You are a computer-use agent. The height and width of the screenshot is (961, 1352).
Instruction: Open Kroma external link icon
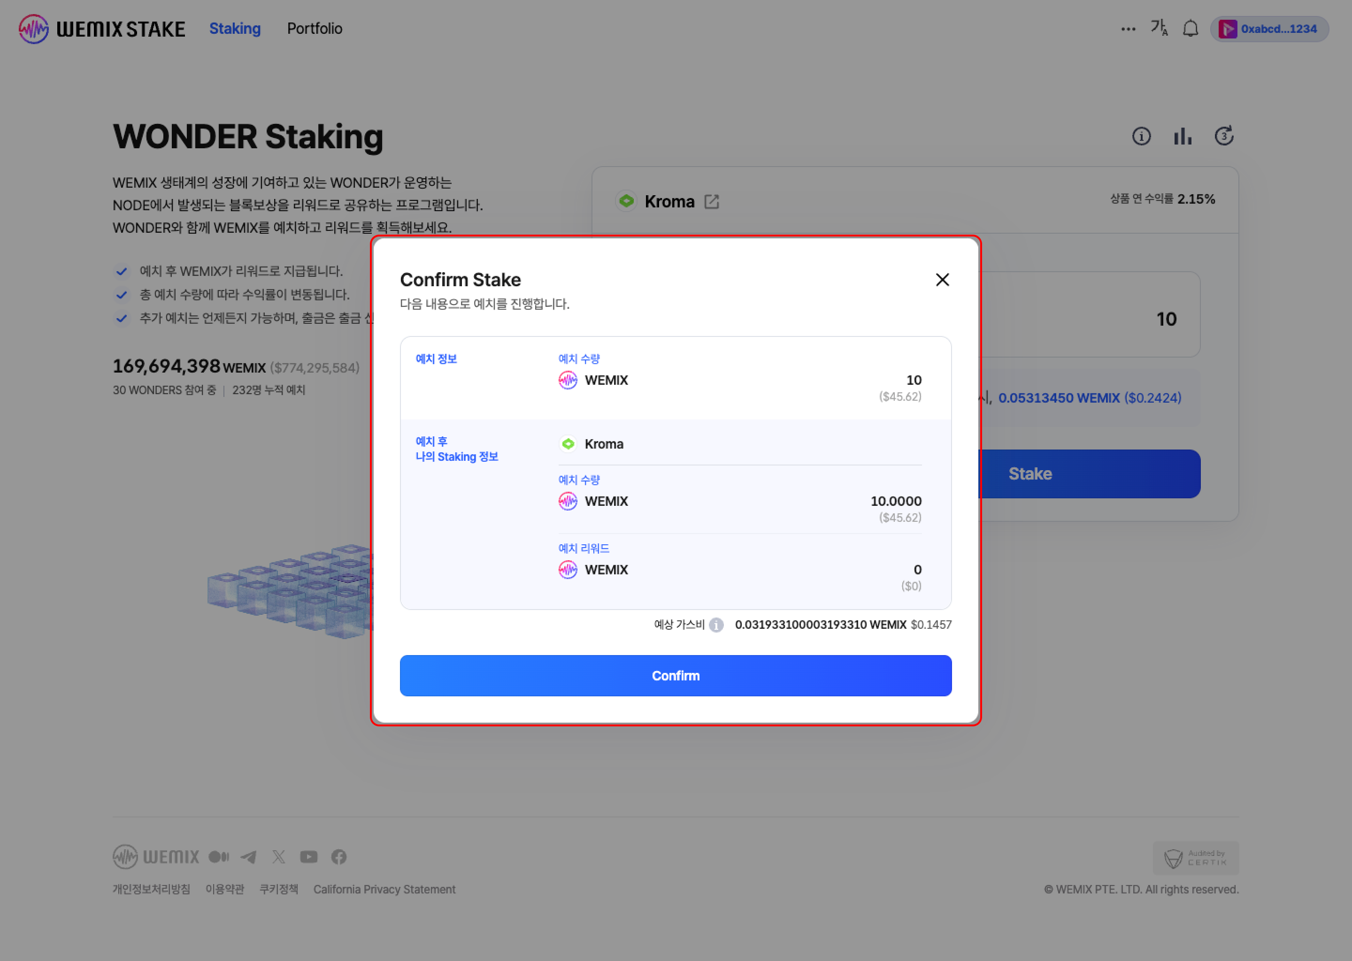[x=712, y=202]
